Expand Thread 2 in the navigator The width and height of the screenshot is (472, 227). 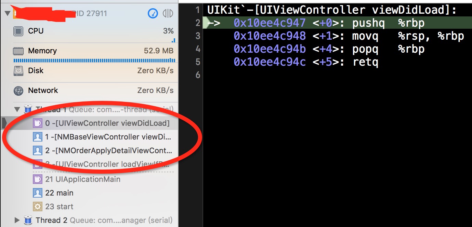tap(17, 220)
